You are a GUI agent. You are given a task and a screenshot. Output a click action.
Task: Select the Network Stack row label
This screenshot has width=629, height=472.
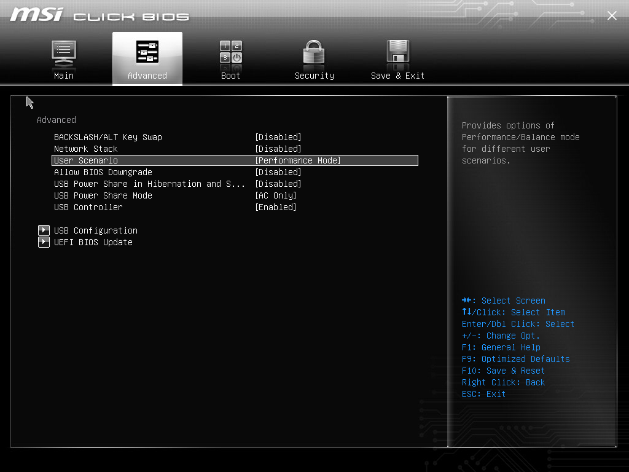point(86,149)
